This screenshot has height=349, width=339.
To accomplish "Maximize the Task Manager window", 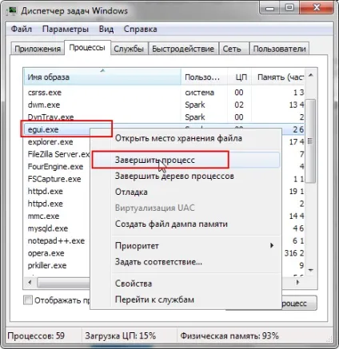I will (x=289, y=8).
